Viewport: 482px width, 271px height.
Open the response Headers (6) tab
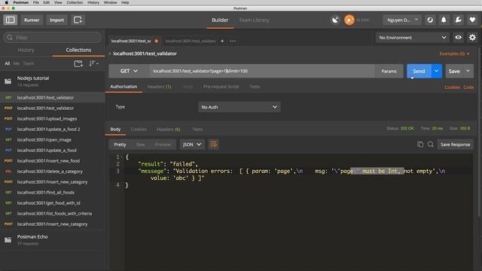click(169, 129)
